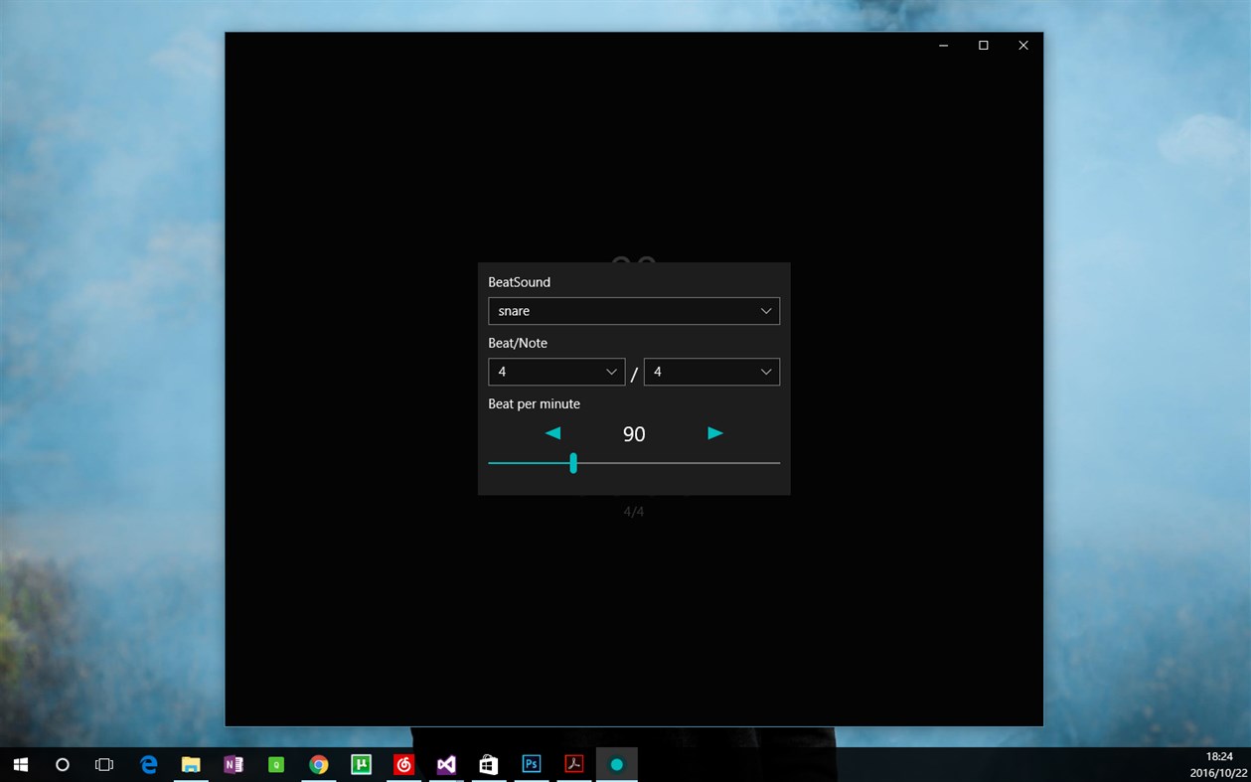Open Visual Studio from the taskbar
This screenshot has height=782, width=1251.
pos(445,764)
